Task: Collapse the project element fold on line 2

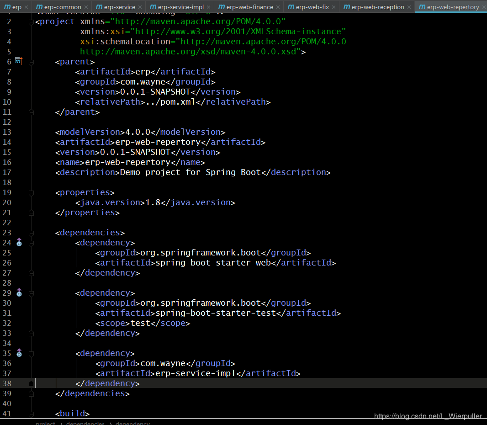Action: click(x=31, y=22)
